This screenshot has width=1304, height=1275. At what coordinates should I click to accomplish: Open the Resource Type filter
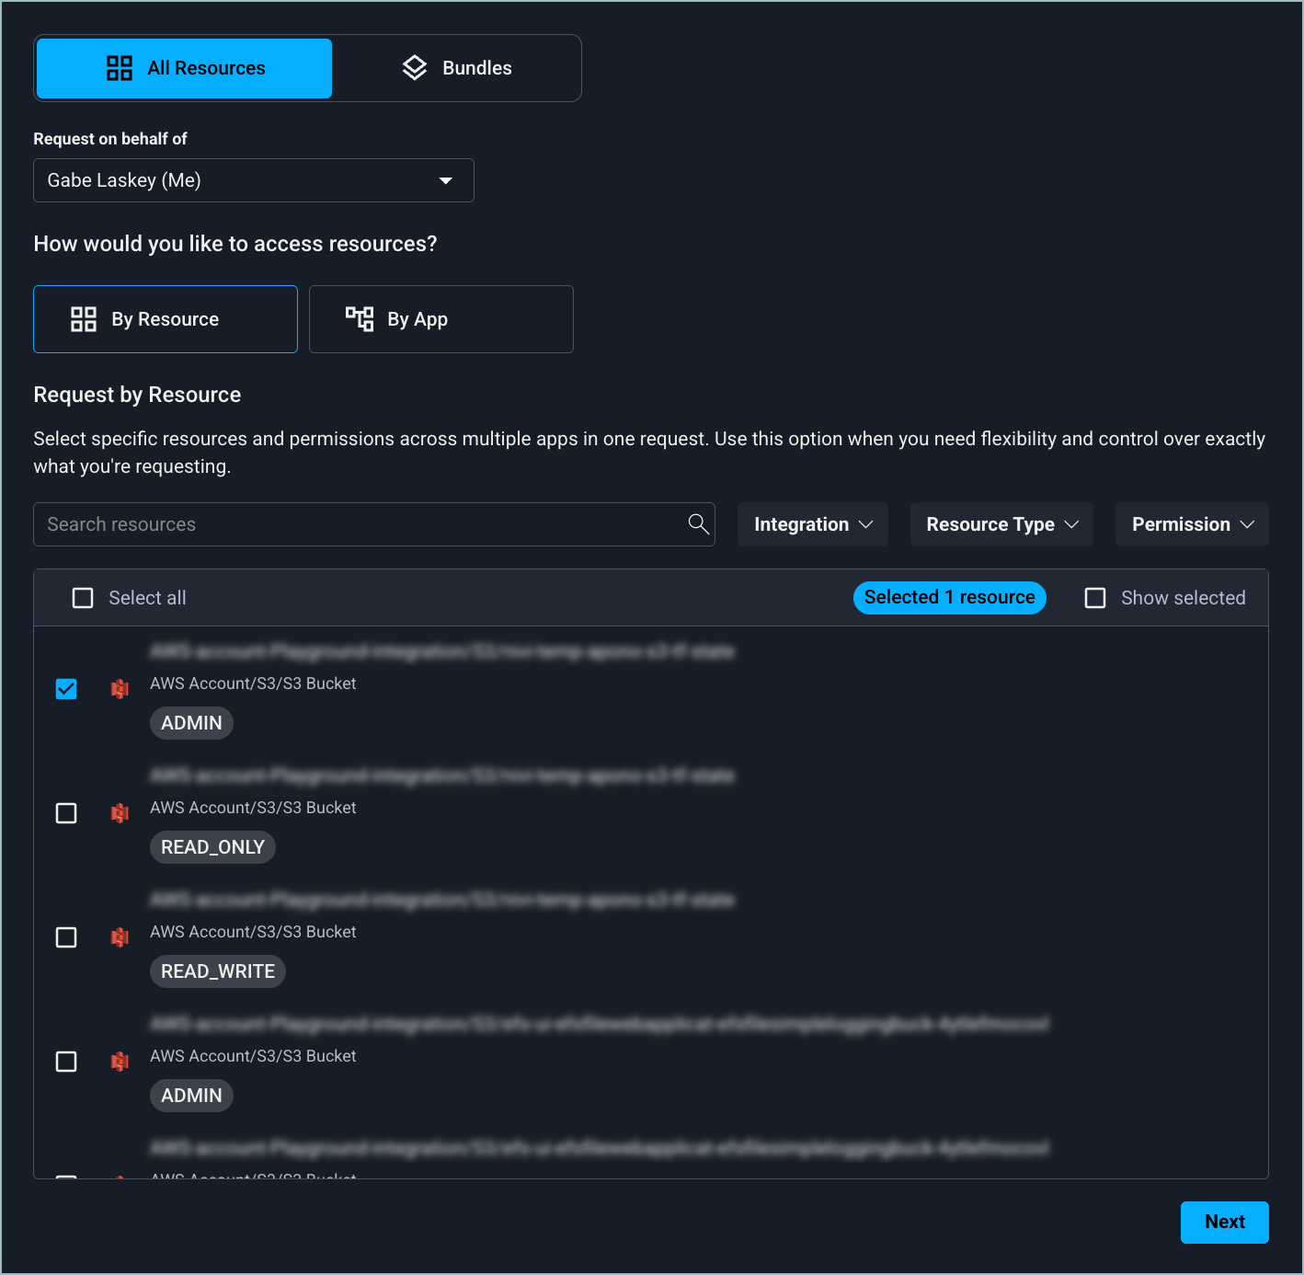pos(1001,524)
